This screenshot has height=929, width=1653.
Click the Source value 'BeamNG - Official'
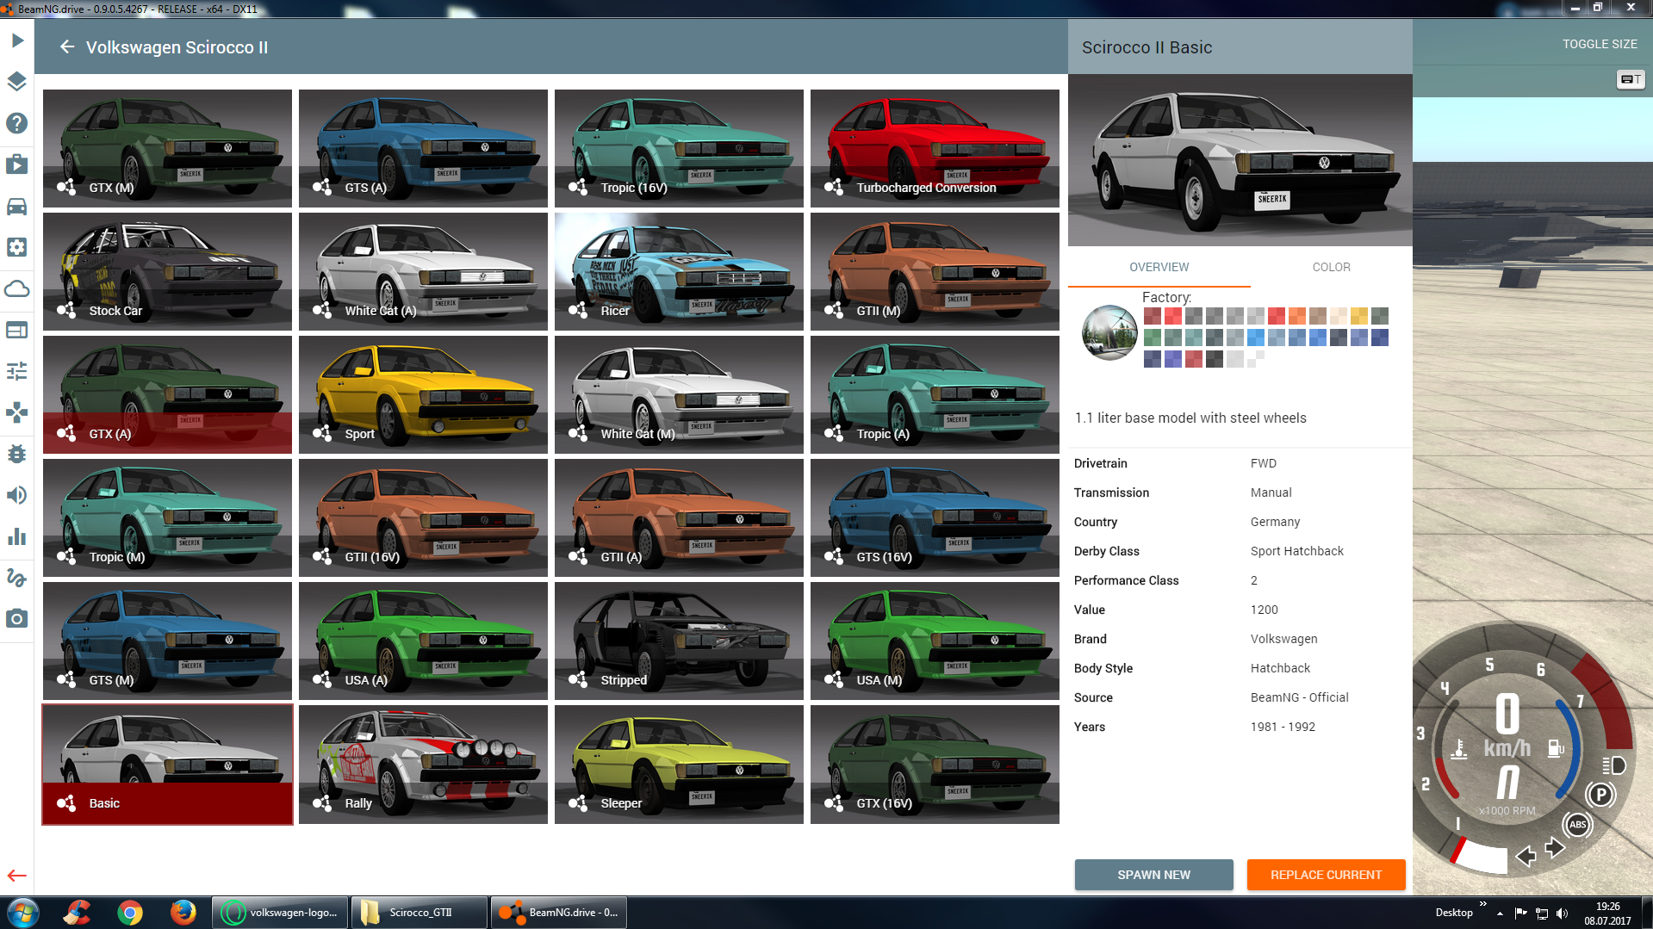click(x=1299, y=697)
